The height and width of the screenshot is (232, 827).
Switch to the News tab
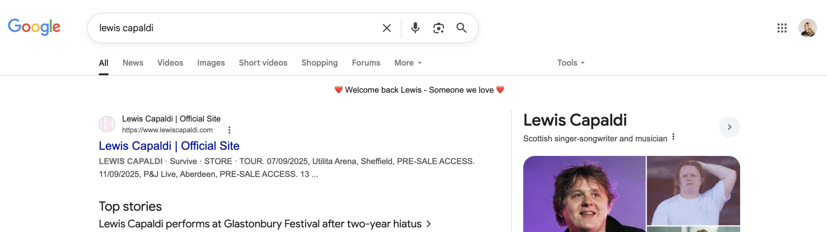point(133,63)
